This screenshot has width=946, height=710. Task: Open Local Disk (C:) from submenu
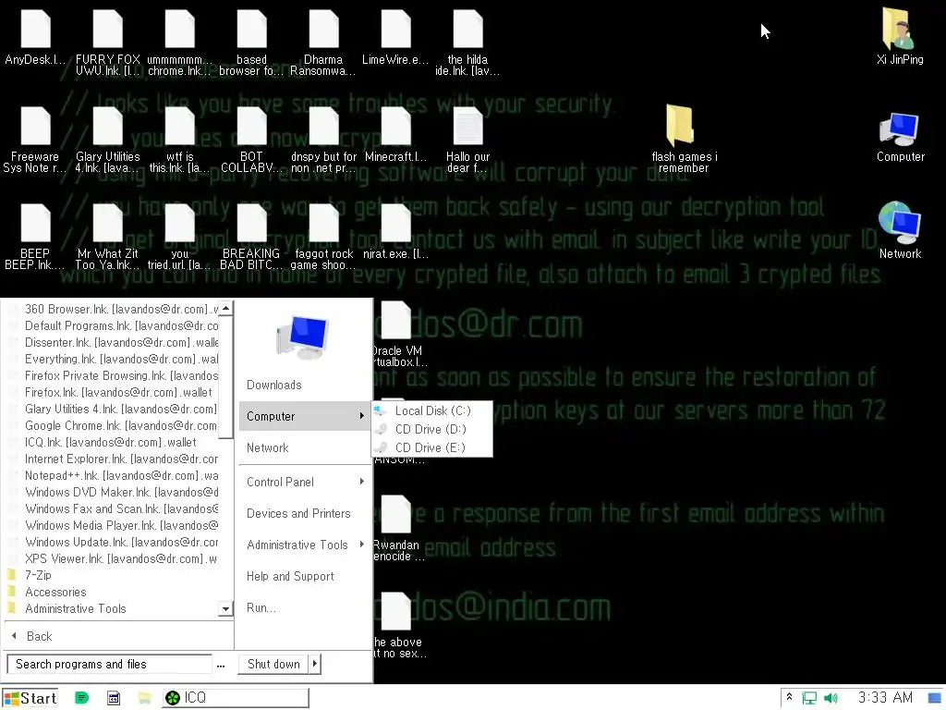click(432, 411)
